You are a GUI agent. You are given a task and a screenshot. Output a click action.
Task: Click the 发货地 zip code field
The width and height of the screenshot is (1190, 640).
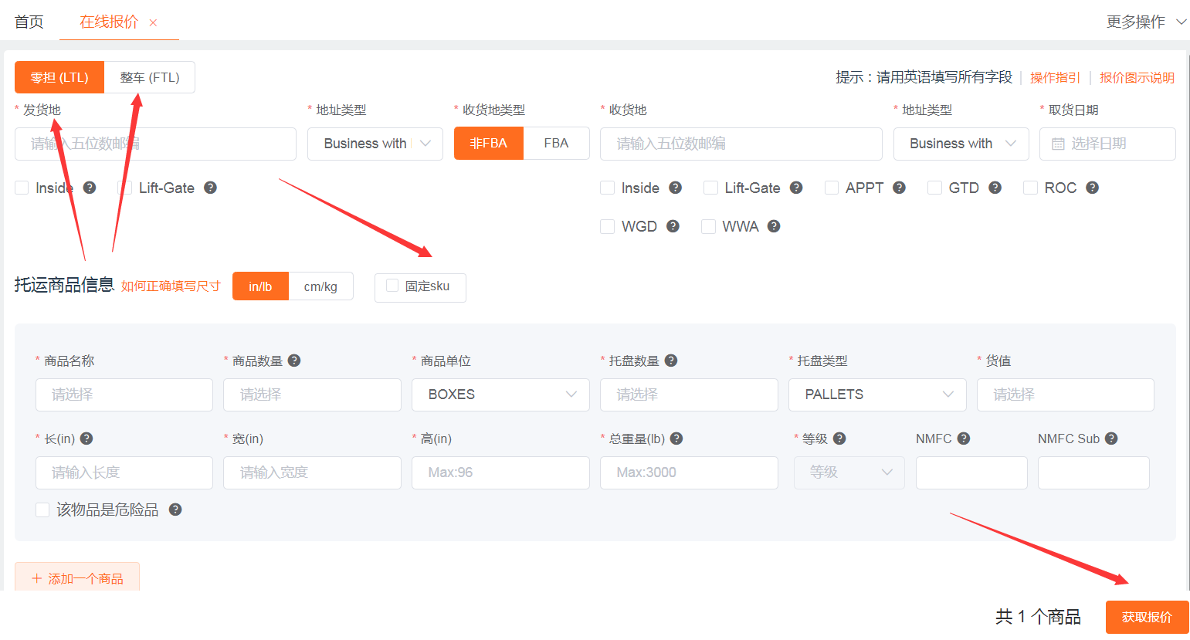(155, 144)
